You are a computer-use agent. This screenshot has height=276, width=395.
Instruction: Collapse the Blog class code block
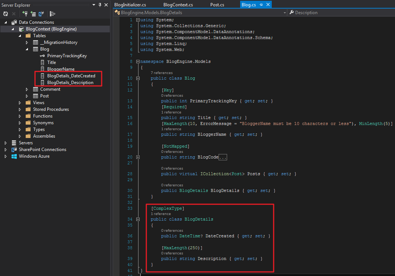tap(138, 78)
